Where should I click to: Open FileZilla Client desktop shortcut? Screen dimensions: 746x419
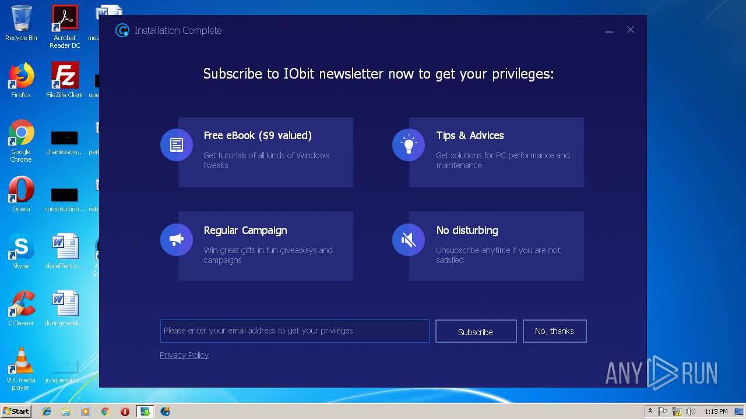[x=65, y=80]
